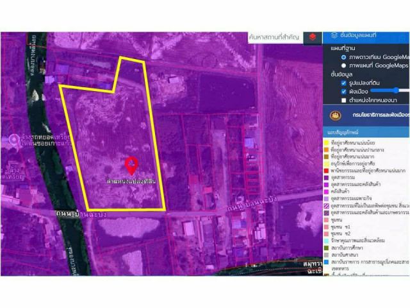Toggle the ผังเมือง layer checkbox
The height and width of the screenshot is (308, 410).
[x=343, y=91]
